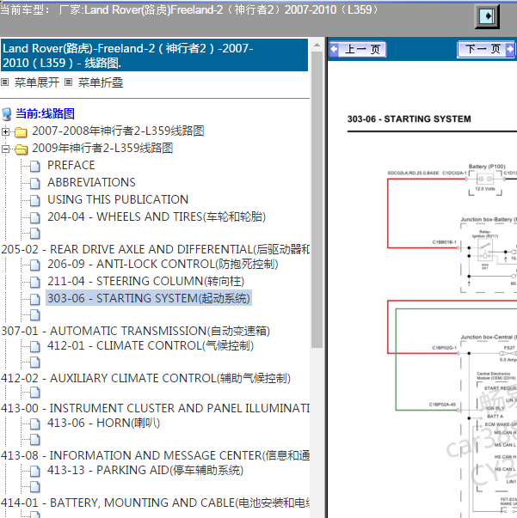This screenshot has height=518, width=517.
Task: Click the page icon beside 413-06 HORN
Action: tap(34, 424)
